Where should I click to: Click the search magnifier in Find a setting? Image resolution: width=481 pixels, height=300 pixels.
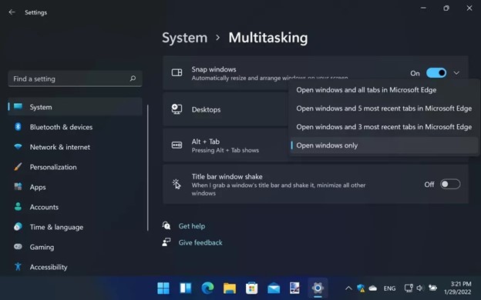click(133, 78)
